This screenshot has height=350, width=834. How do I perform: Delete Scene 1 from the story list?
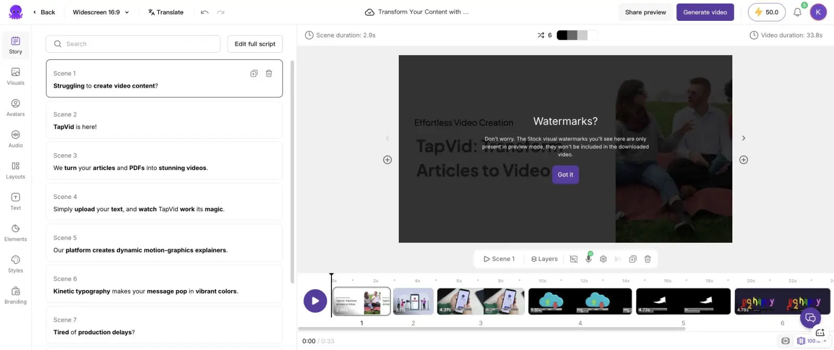[x=269, y=73]
